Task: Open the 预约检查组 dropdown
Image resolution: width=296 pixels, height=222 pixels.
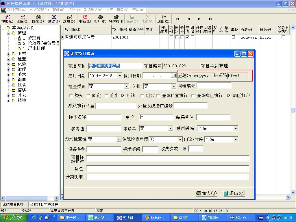Action: click(119, 139)
